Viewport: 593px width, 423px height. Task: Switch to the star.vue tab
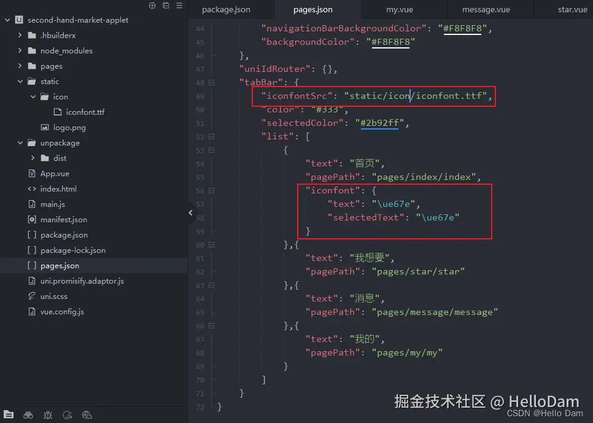pos(572,9)
